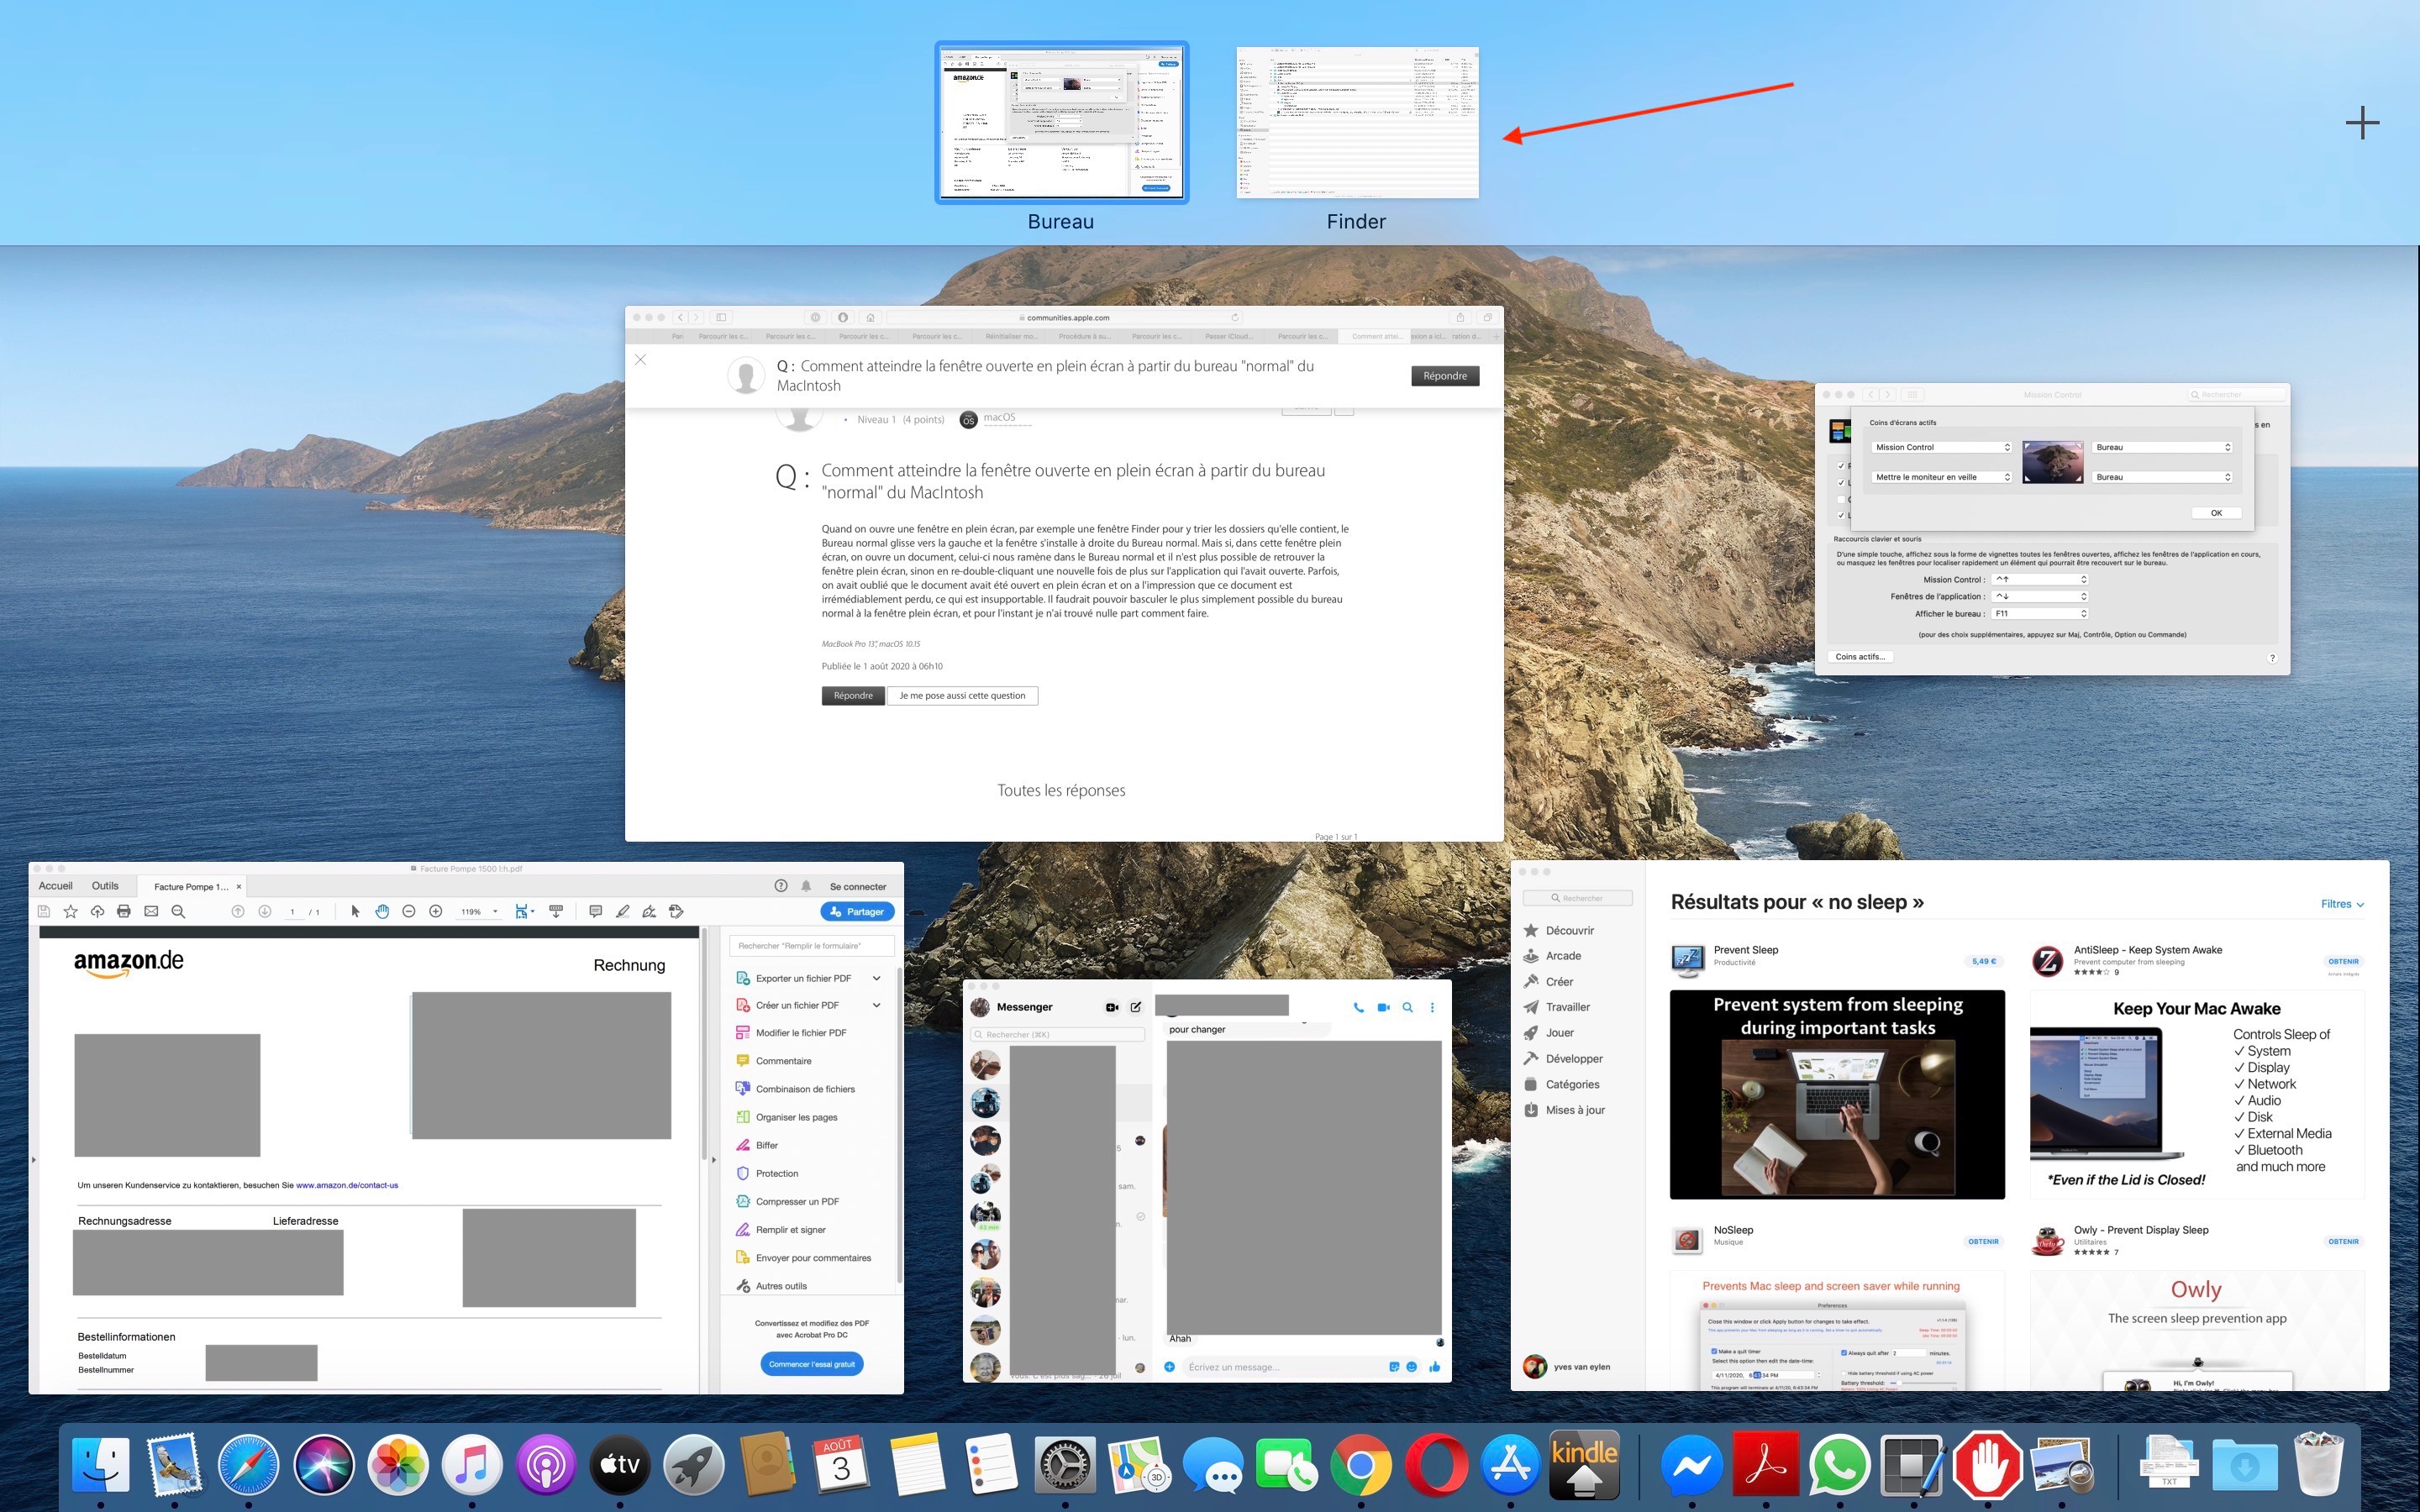
Task: Open the Mission Control hot corner dropdown
Action: [1941, 447]
